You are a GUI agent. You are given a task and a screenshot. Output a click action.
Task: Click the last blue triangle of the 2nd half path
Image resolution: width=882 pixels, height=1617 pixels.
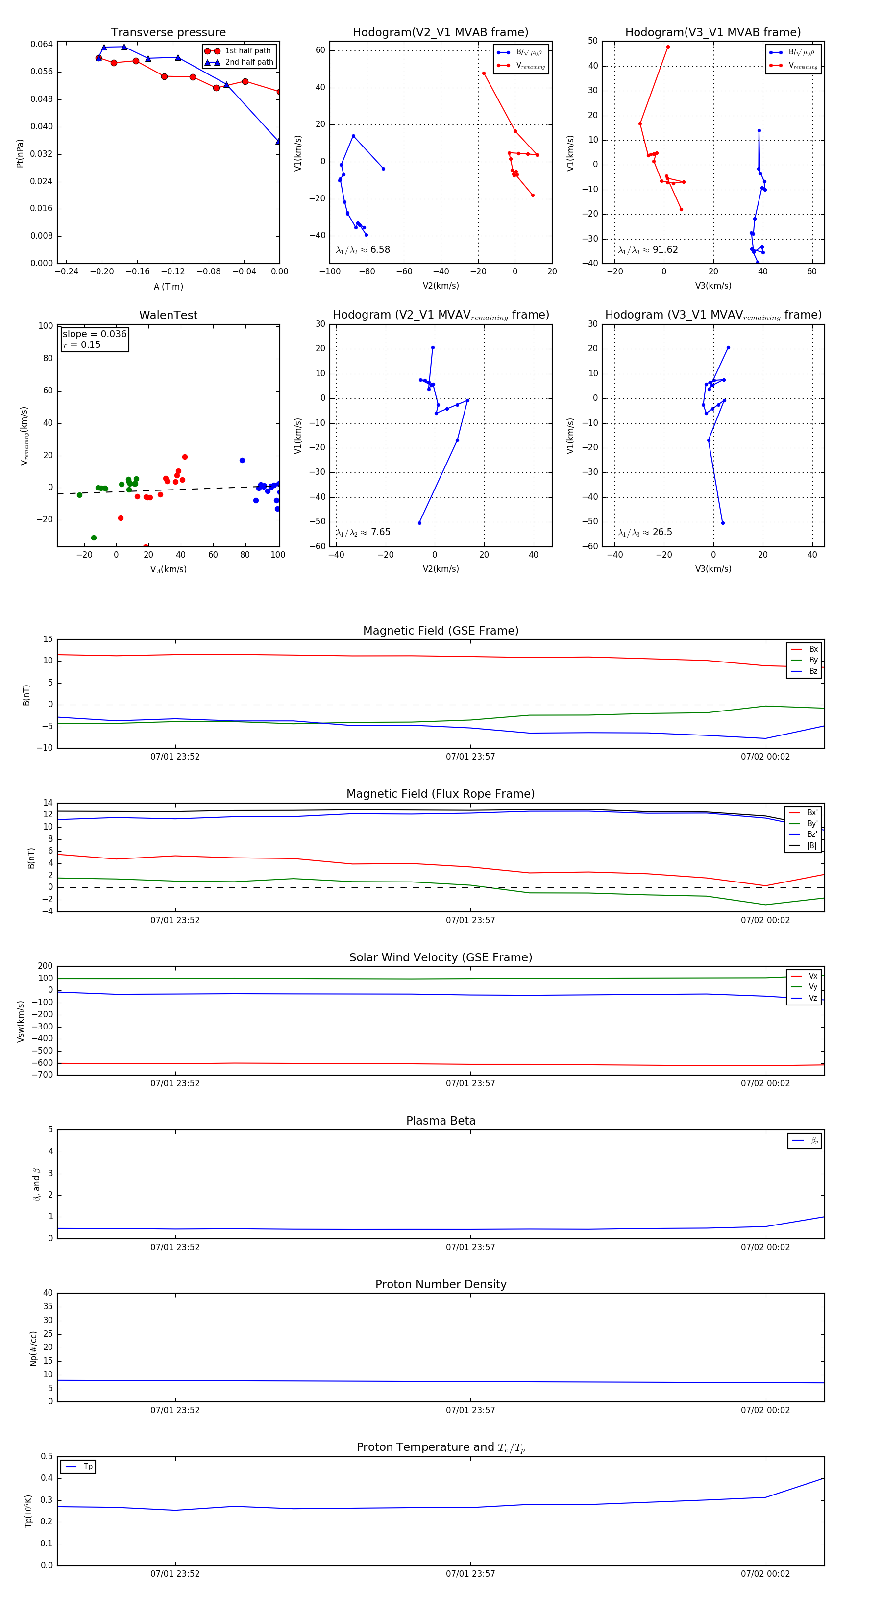pyautogui.click(x=278, y=141)
